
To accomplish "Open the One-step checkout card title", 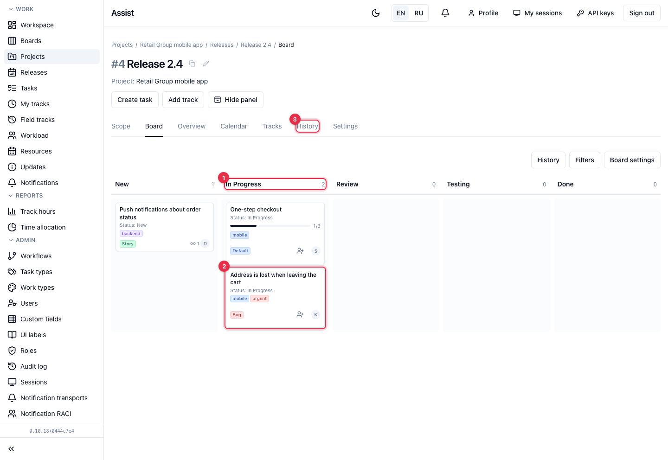I will point(256,210).
